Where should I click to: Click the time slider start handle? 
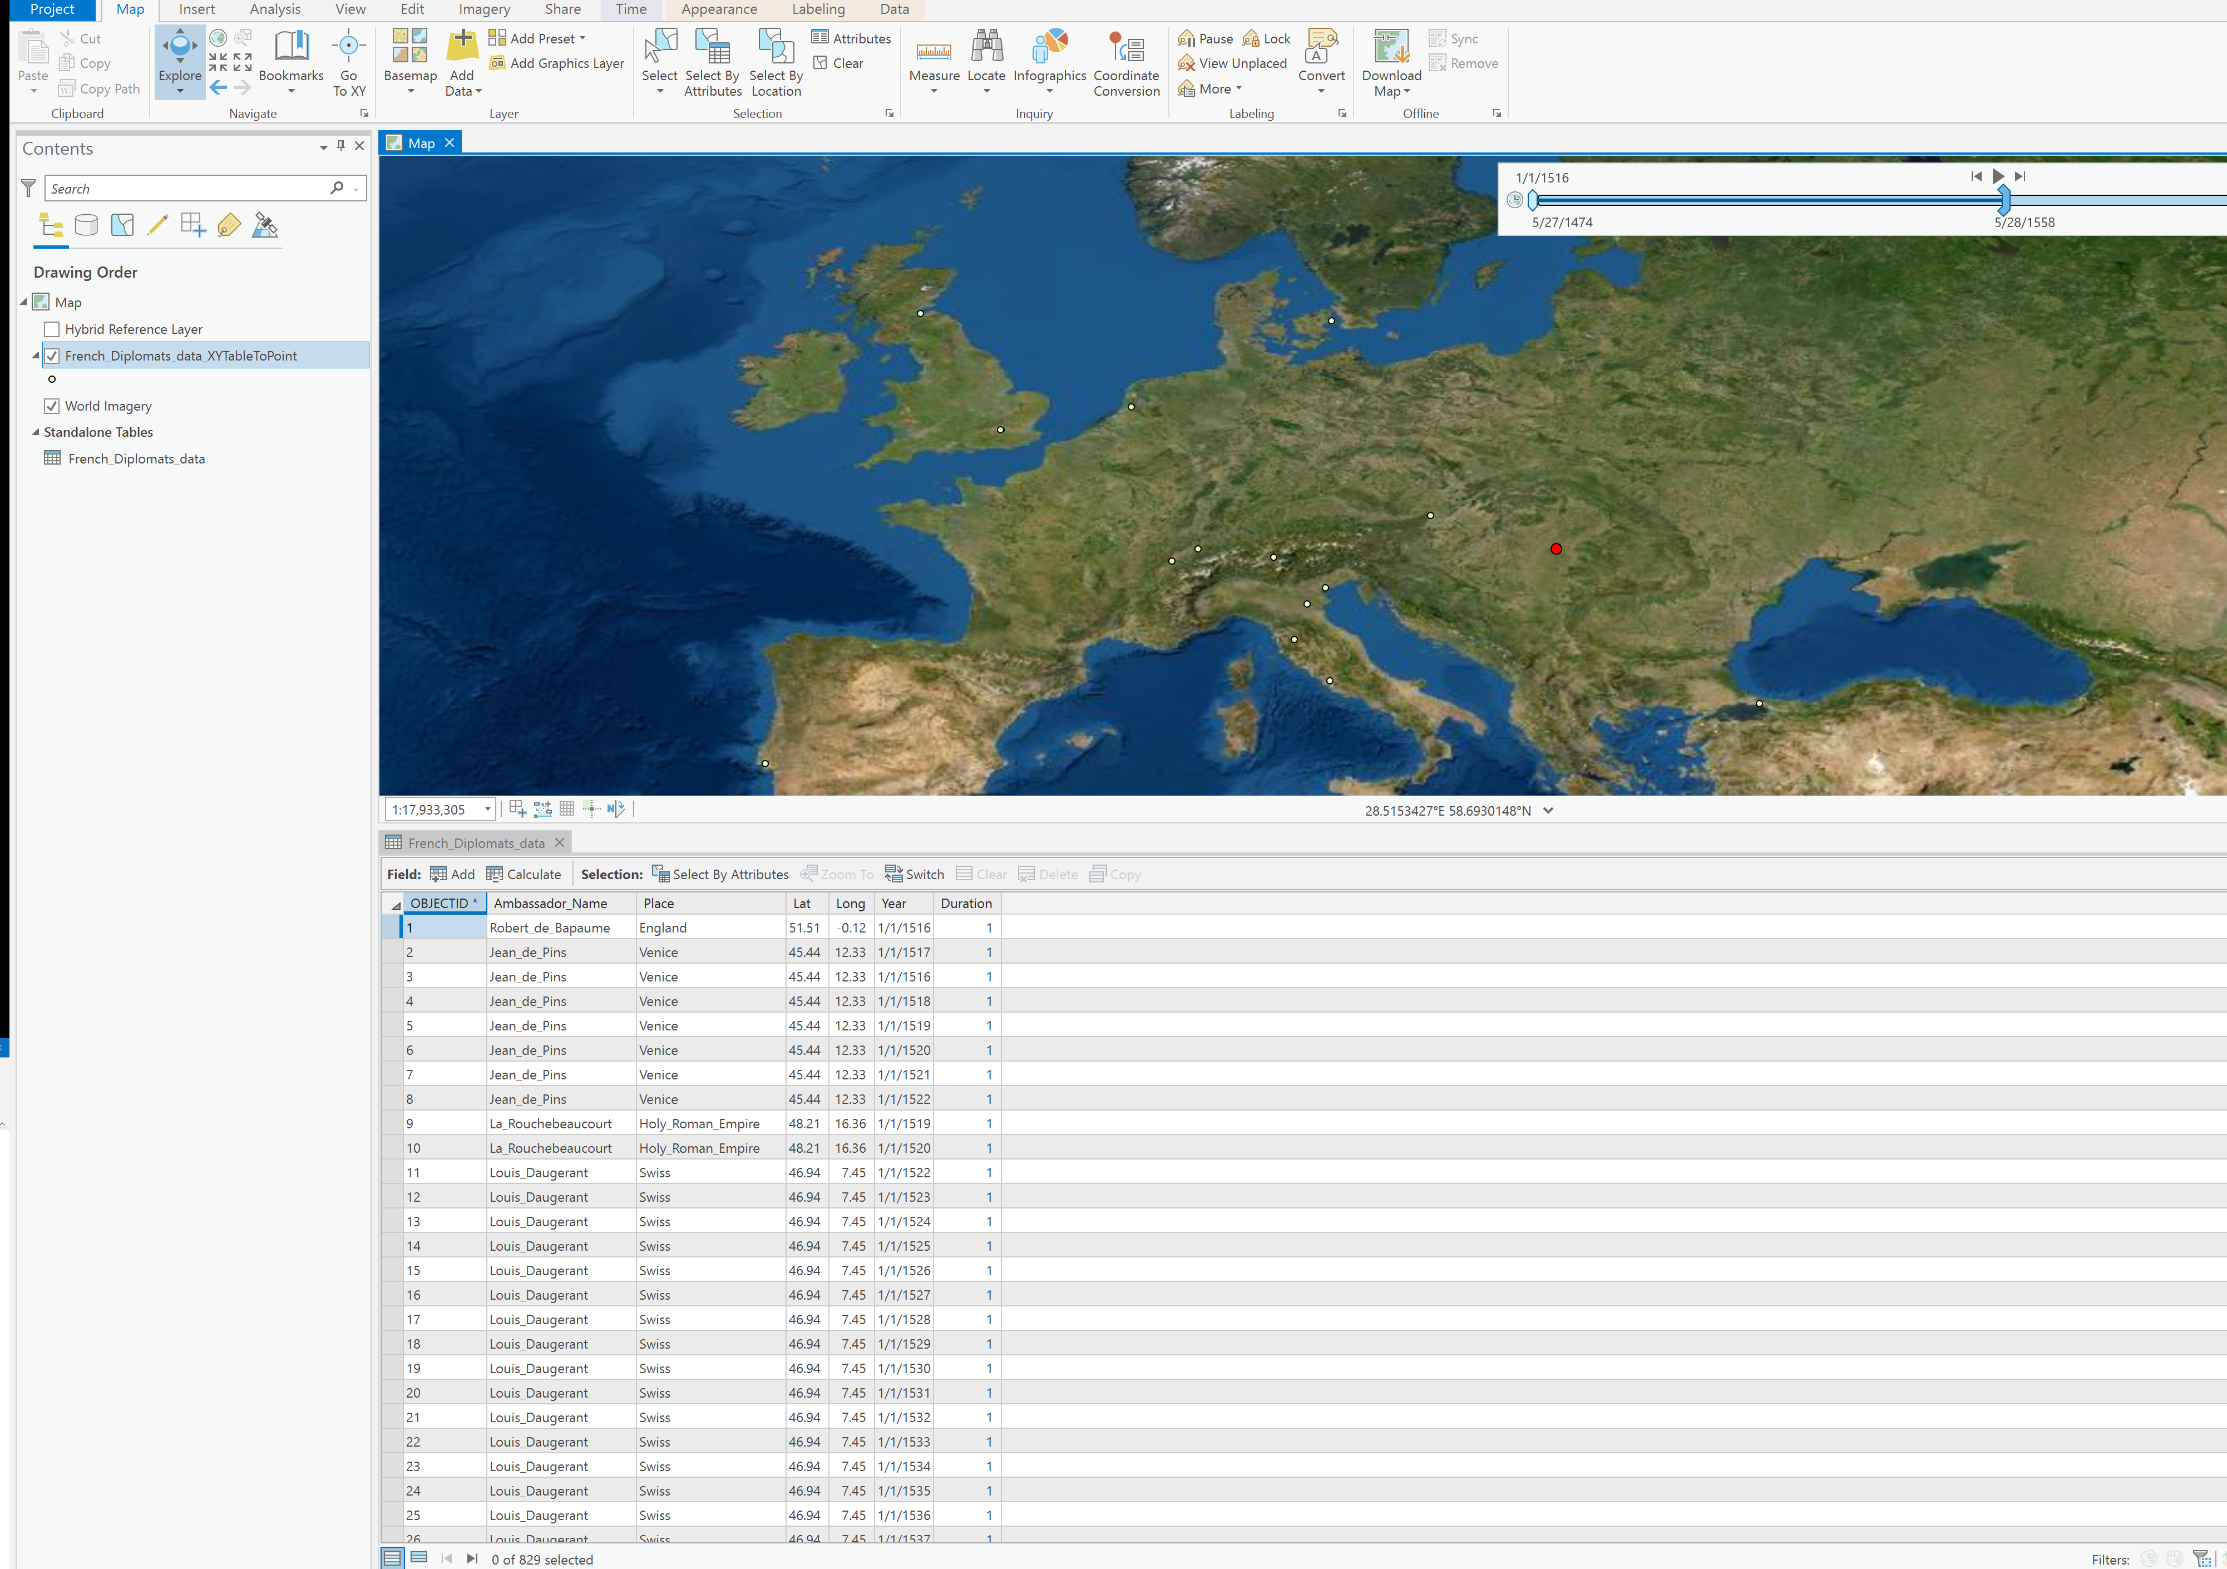1533,200
